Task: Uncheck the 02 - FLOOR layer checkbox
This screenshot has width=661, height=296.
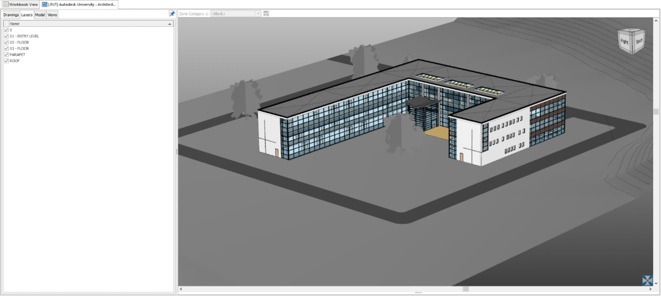Action: (6, 42)
